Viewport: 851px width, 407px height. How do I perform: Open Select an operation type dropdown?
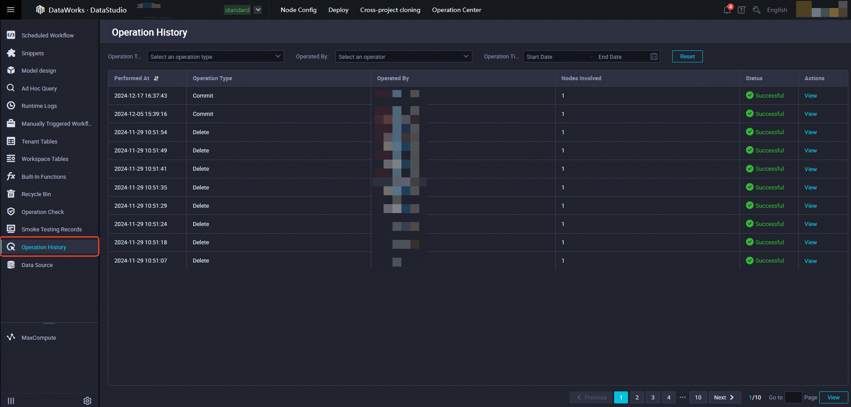(215, 57)
